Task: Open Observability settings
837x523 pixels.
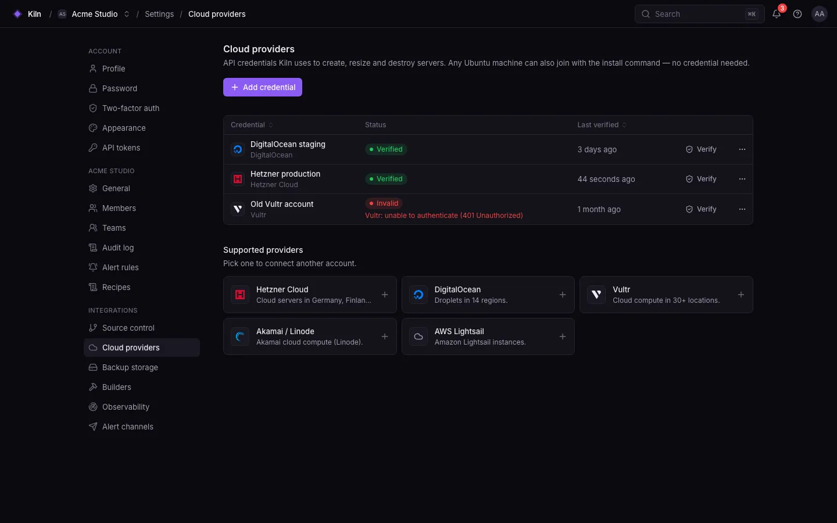Action: click(142, 407)
